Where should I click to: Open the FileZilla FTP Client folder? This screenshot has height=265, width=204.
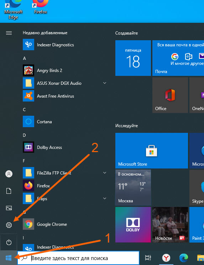click(x=65, y=173)
